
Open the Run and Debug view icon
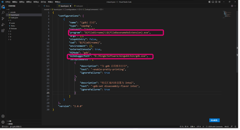tap(3, 25)
